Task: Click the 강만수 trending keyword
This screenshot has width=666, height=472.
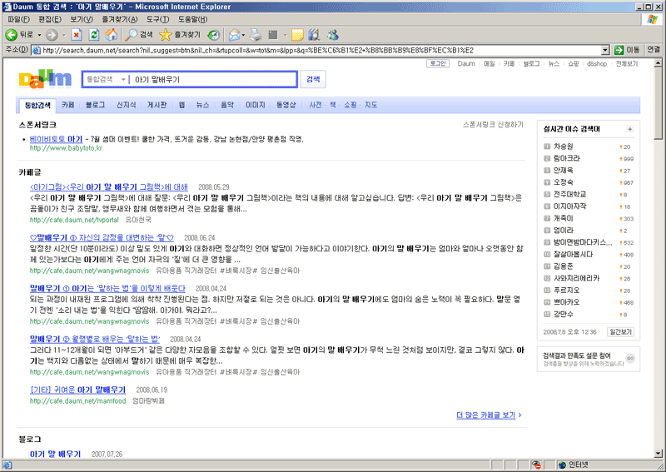Action: pyautogui.click(x=564, y=314)
